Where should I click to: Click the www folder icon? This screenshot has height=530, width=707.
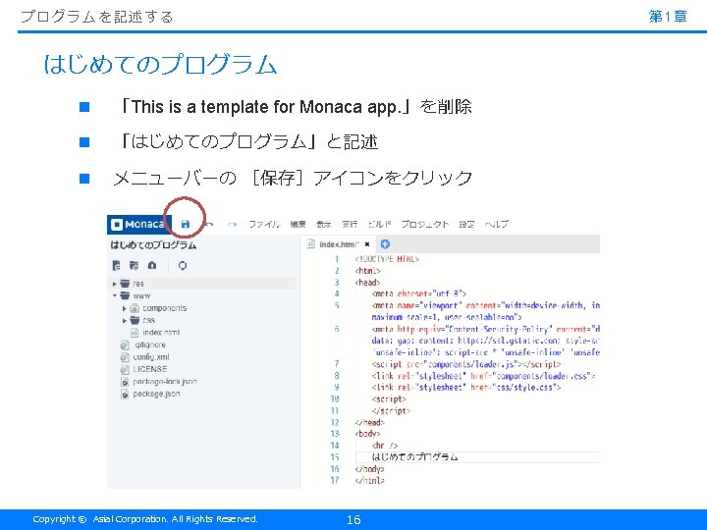pyautogui.click(x=125, y=295)
